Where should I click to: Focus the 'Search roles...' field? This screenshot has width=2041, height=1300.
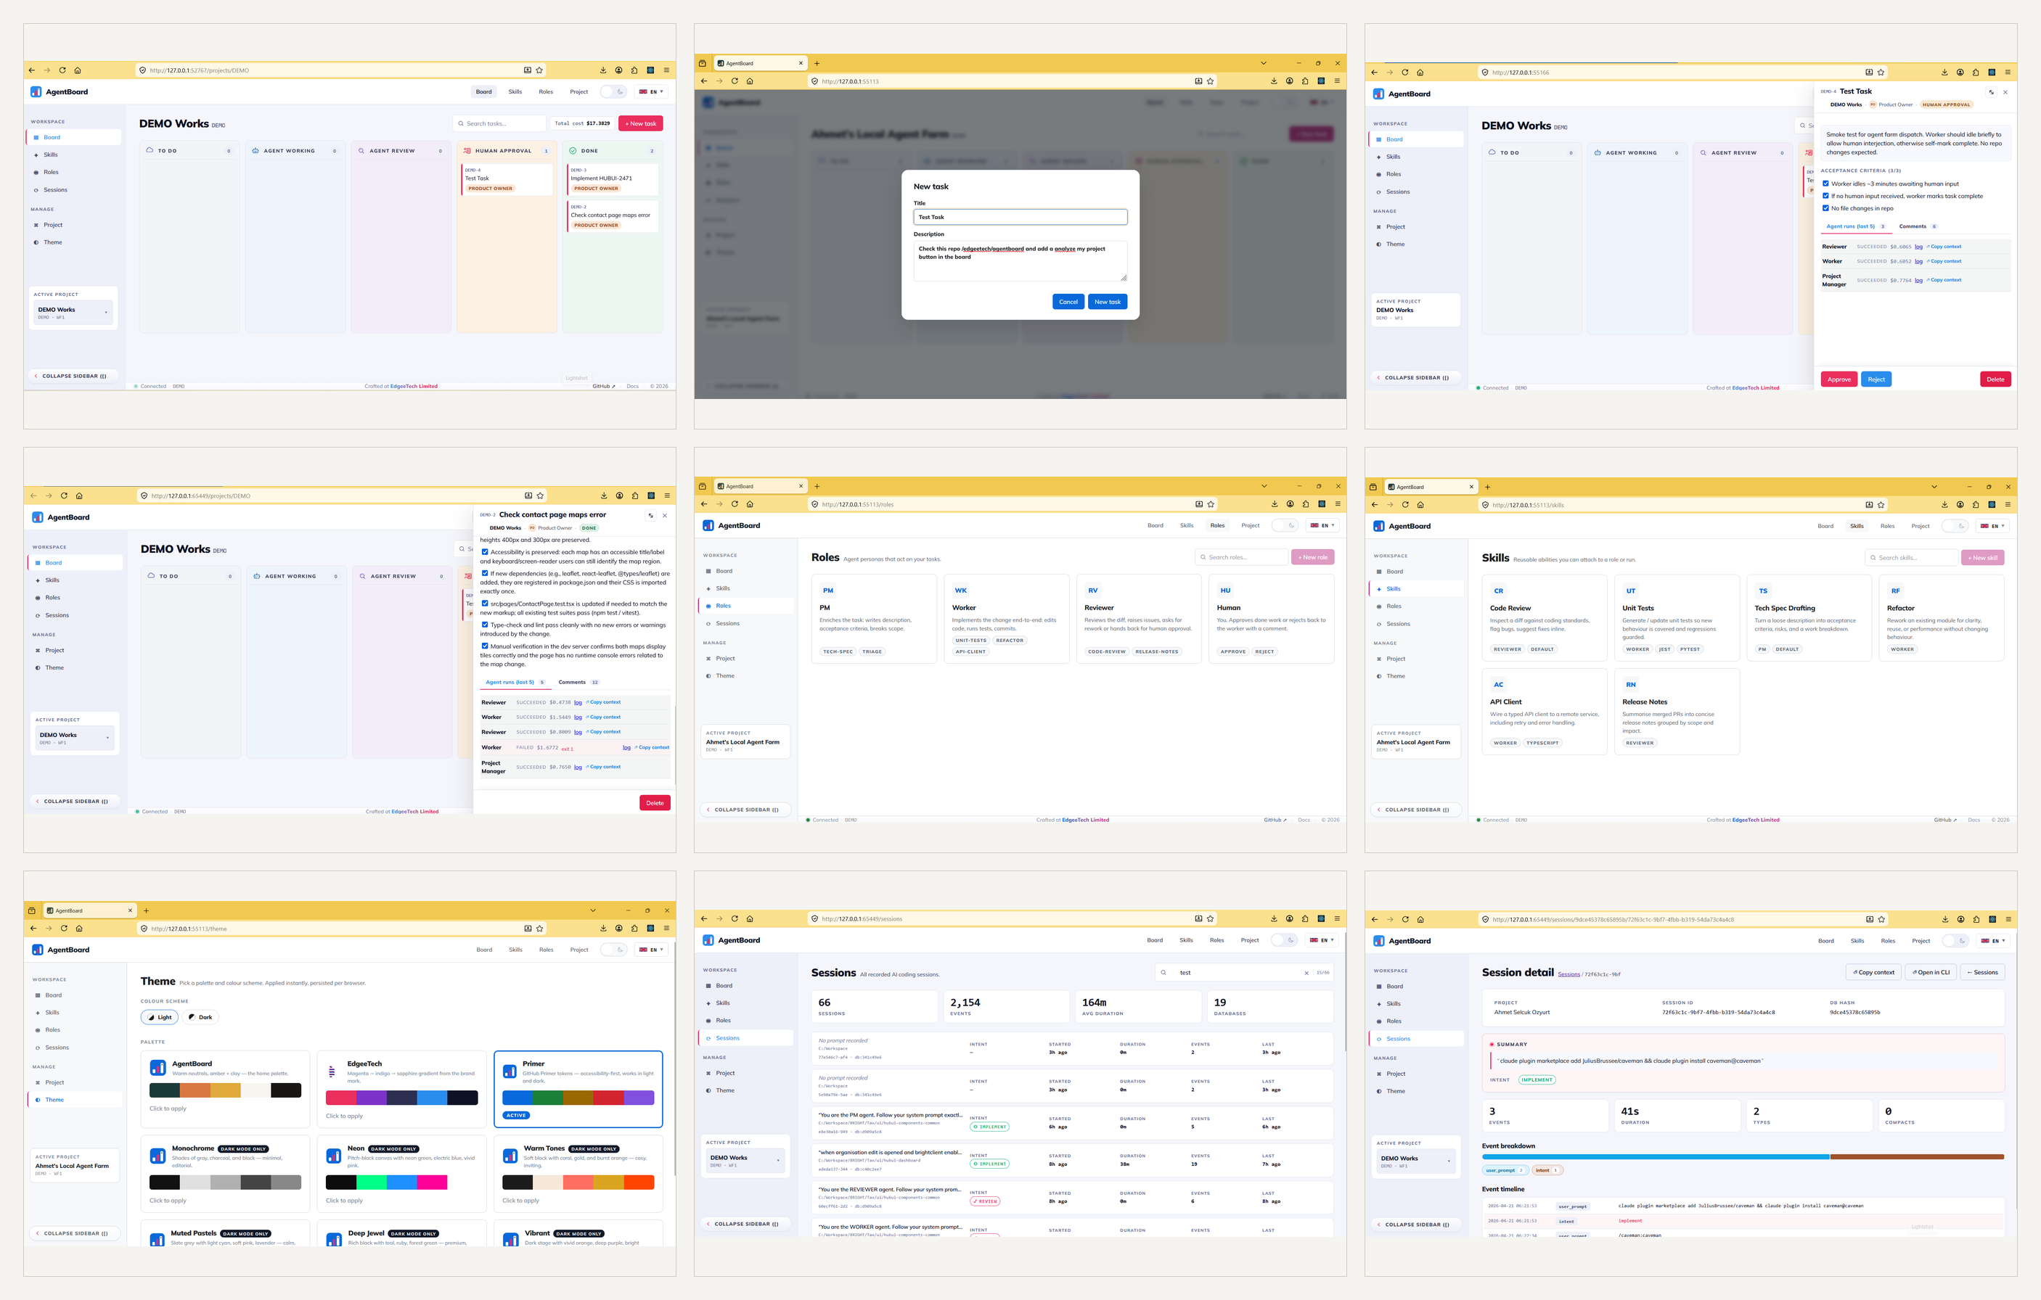pos(1241,557)
